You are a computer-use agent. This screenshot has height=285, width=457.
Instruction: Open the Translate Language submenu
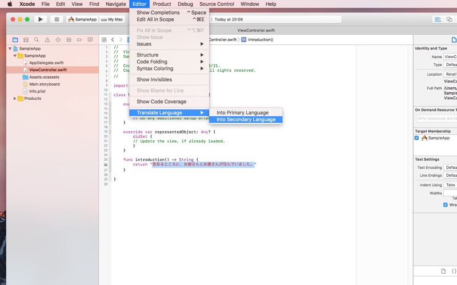pos(169,112)
